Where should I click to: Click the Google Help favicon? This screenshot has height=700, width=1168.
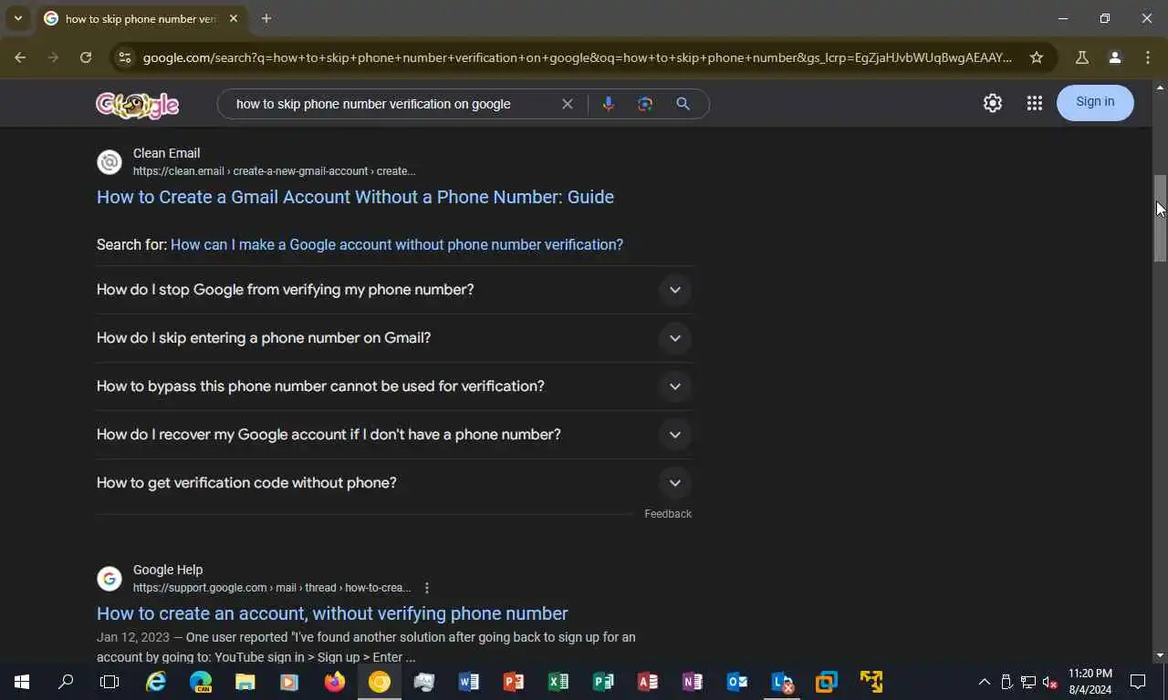pos(109,579)
